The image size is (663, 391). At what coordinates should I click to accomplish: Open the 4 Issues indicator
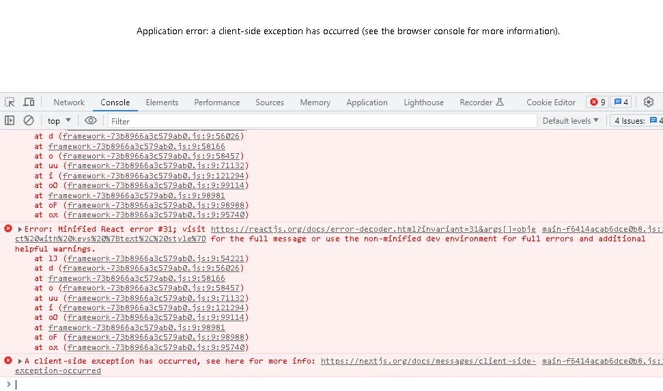(638, 120)
